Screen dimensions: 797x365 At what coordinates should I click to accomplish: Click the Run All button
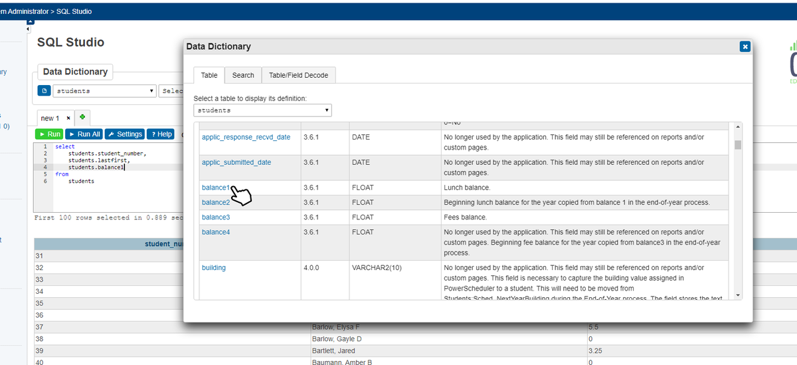pos(85,134)
